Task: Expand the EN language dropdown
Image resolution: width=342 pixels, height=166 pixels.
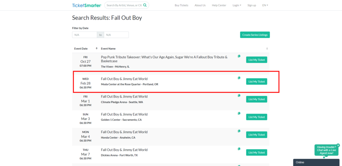Action: 265,5
